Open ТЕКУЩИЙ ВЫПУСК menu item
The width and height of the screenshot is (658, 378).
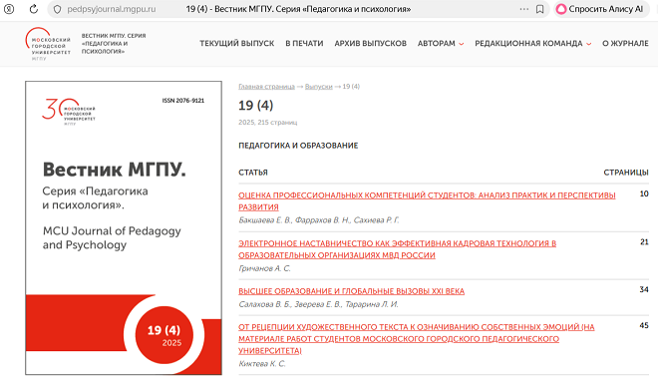point(236,43)
